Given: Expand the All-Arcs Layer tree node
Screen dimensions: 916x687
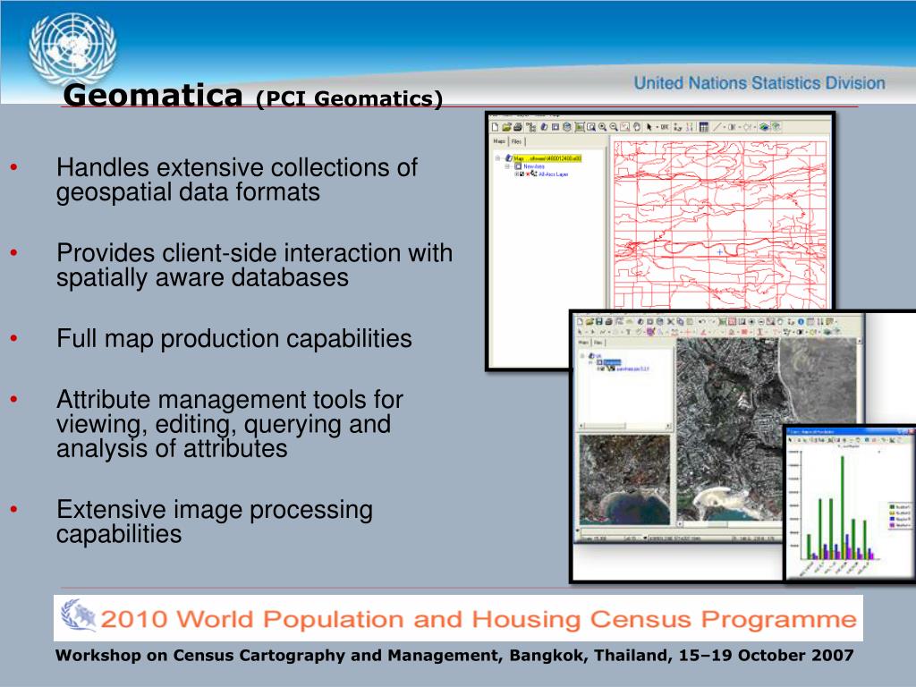Looking at the screenshot, I should tap(516, 174).
